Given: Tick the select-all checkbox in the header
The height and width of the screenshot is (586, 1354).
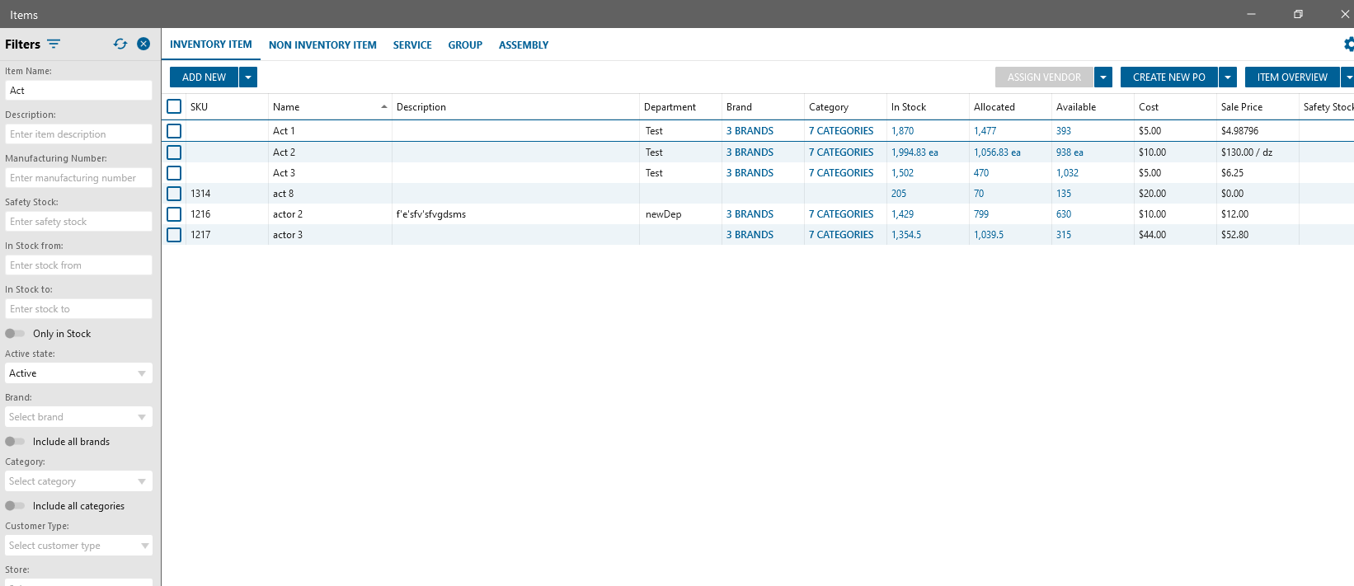Looking at the screenshot, I should click(x=174, y=106).
